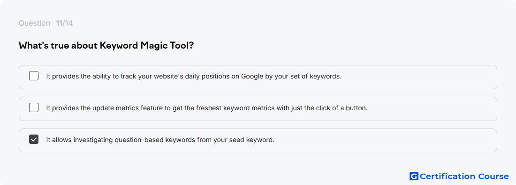Select the answer text about tracking Google positions
This screenshot has width=516, height=185.
[x=194, y=77]
